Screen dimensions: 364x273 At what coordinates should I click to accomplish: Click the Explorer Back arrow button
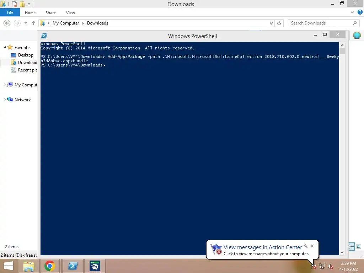[7, 23]
